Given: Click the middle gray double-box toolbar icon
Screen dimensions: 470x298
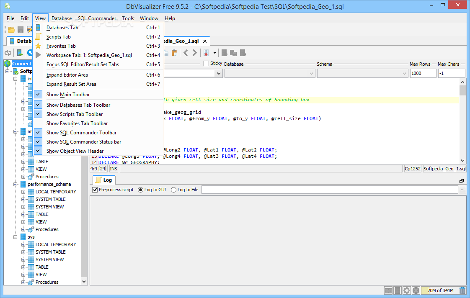Looking at the screenshot, I should pos(233,53).
